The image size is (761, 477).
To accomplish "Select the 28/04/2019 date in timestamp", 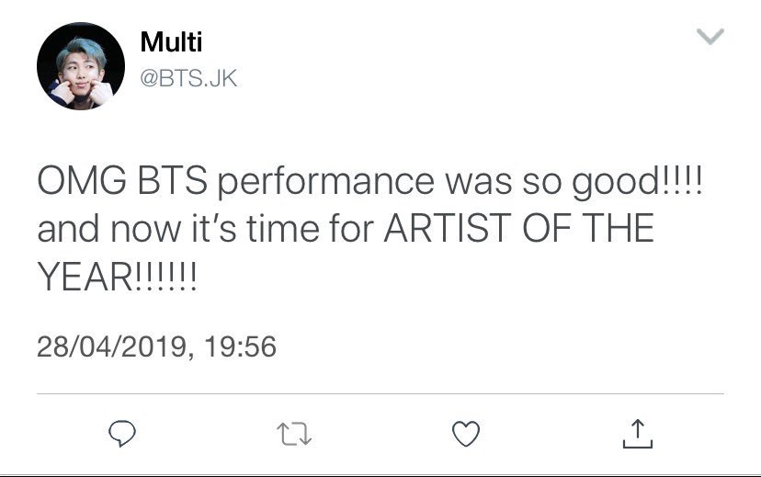I will [111, 346].
